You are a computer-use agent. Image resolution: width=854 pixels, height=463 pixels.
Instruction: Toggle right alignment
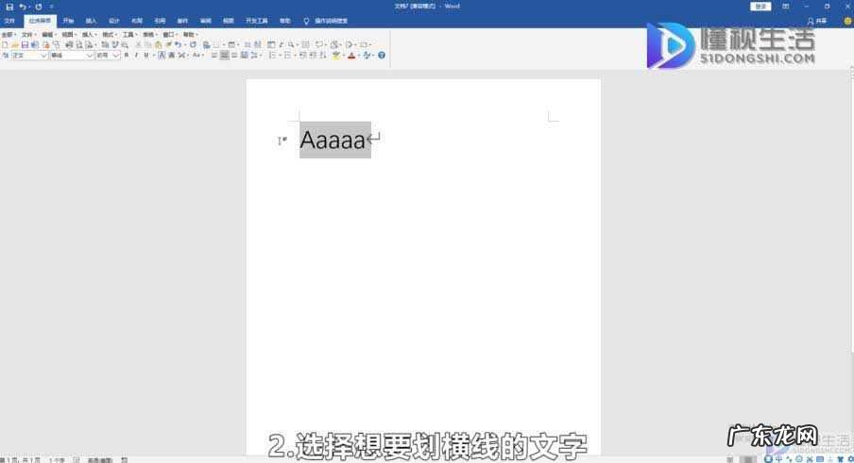(234, 55)
